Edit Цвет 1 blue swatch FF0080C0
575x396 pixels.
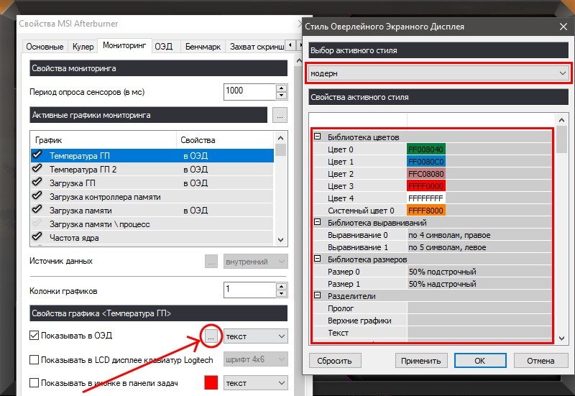(x=426, y=162)
